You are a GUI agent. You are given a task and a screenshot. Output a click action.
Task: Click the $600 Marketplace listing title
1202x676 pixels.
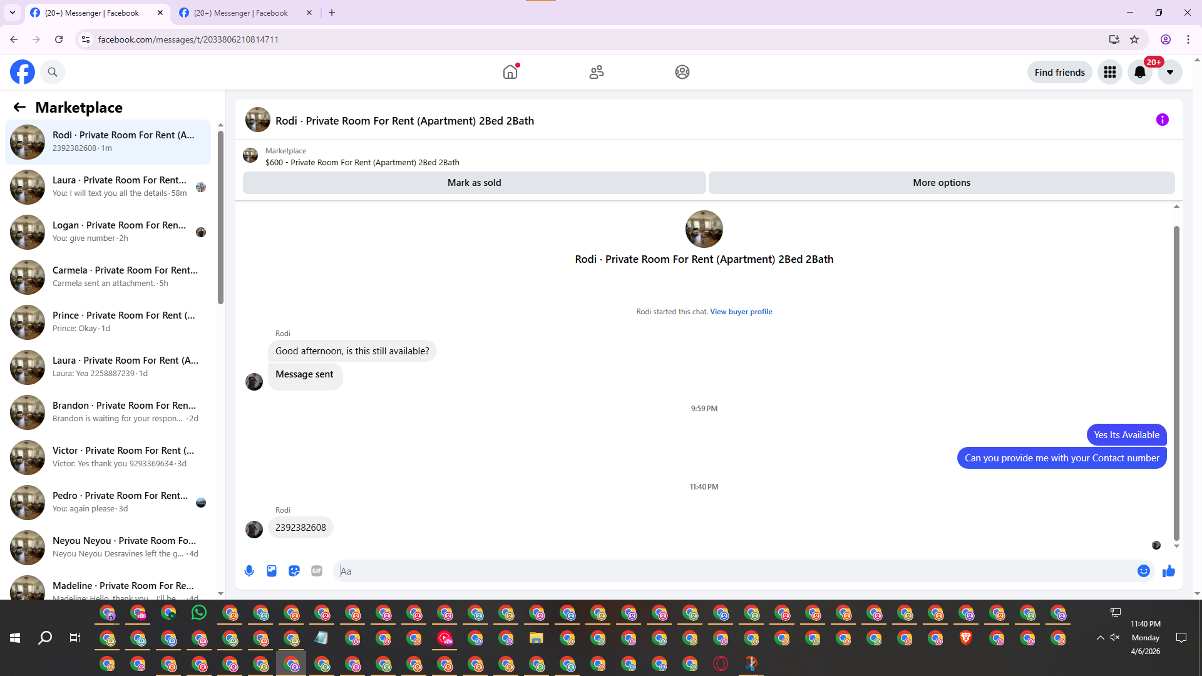(x=362, y=163)
